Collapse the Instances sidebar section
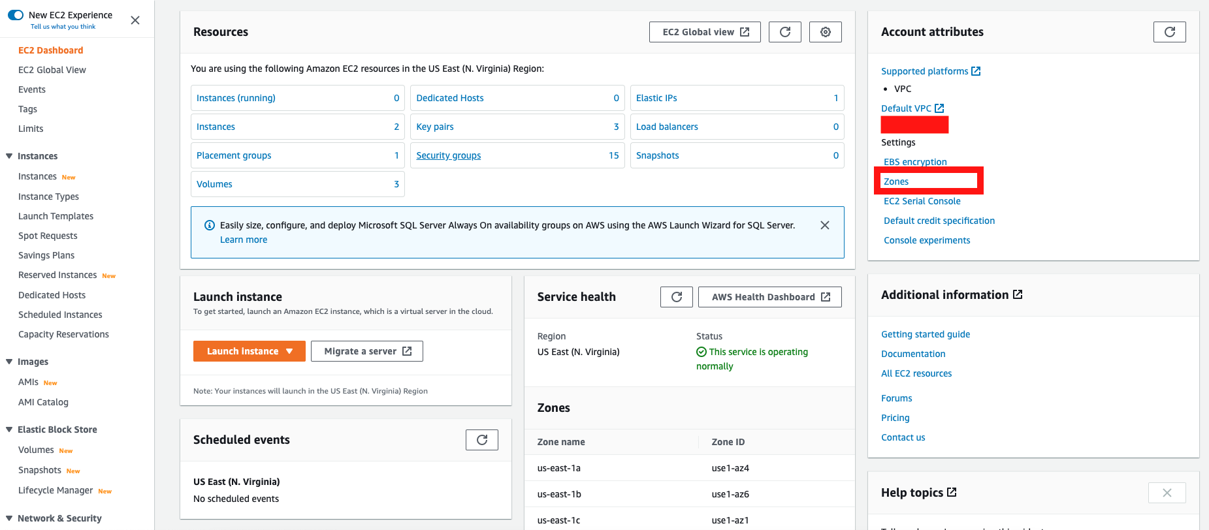 click(x=9, y=156)
